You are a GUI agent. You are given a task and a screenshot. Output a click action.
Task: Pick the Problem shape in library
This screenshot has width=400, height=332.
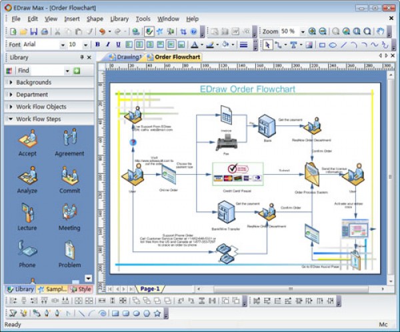(69, 253)
